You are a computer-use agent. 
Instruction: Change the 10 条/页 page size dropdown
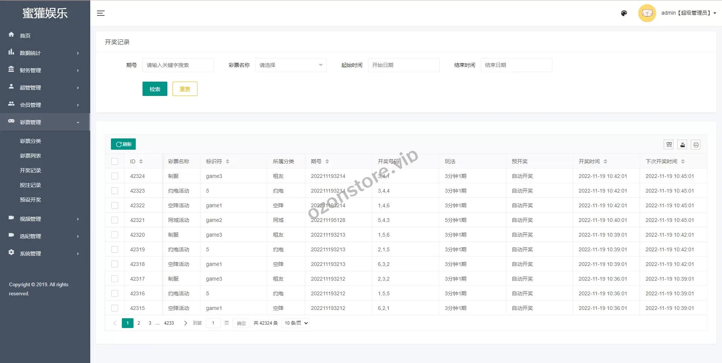point(296,323)
